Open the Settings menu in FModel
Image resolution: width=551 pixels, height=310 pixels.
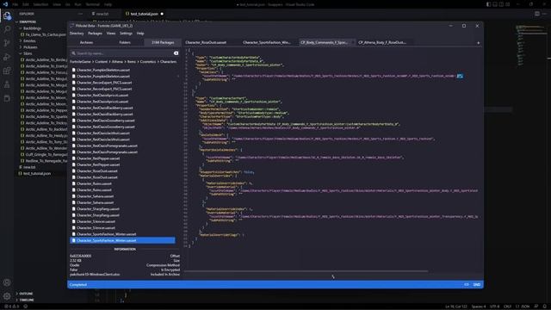coord(126,34)
